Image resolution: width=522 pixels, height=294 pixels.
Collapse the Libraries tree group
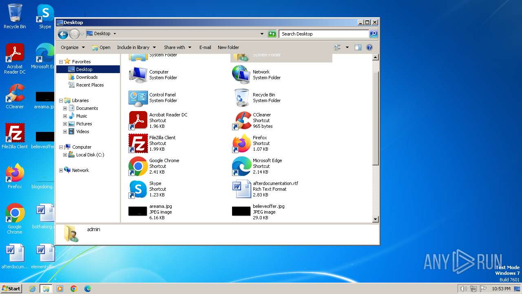pos(61,100)
